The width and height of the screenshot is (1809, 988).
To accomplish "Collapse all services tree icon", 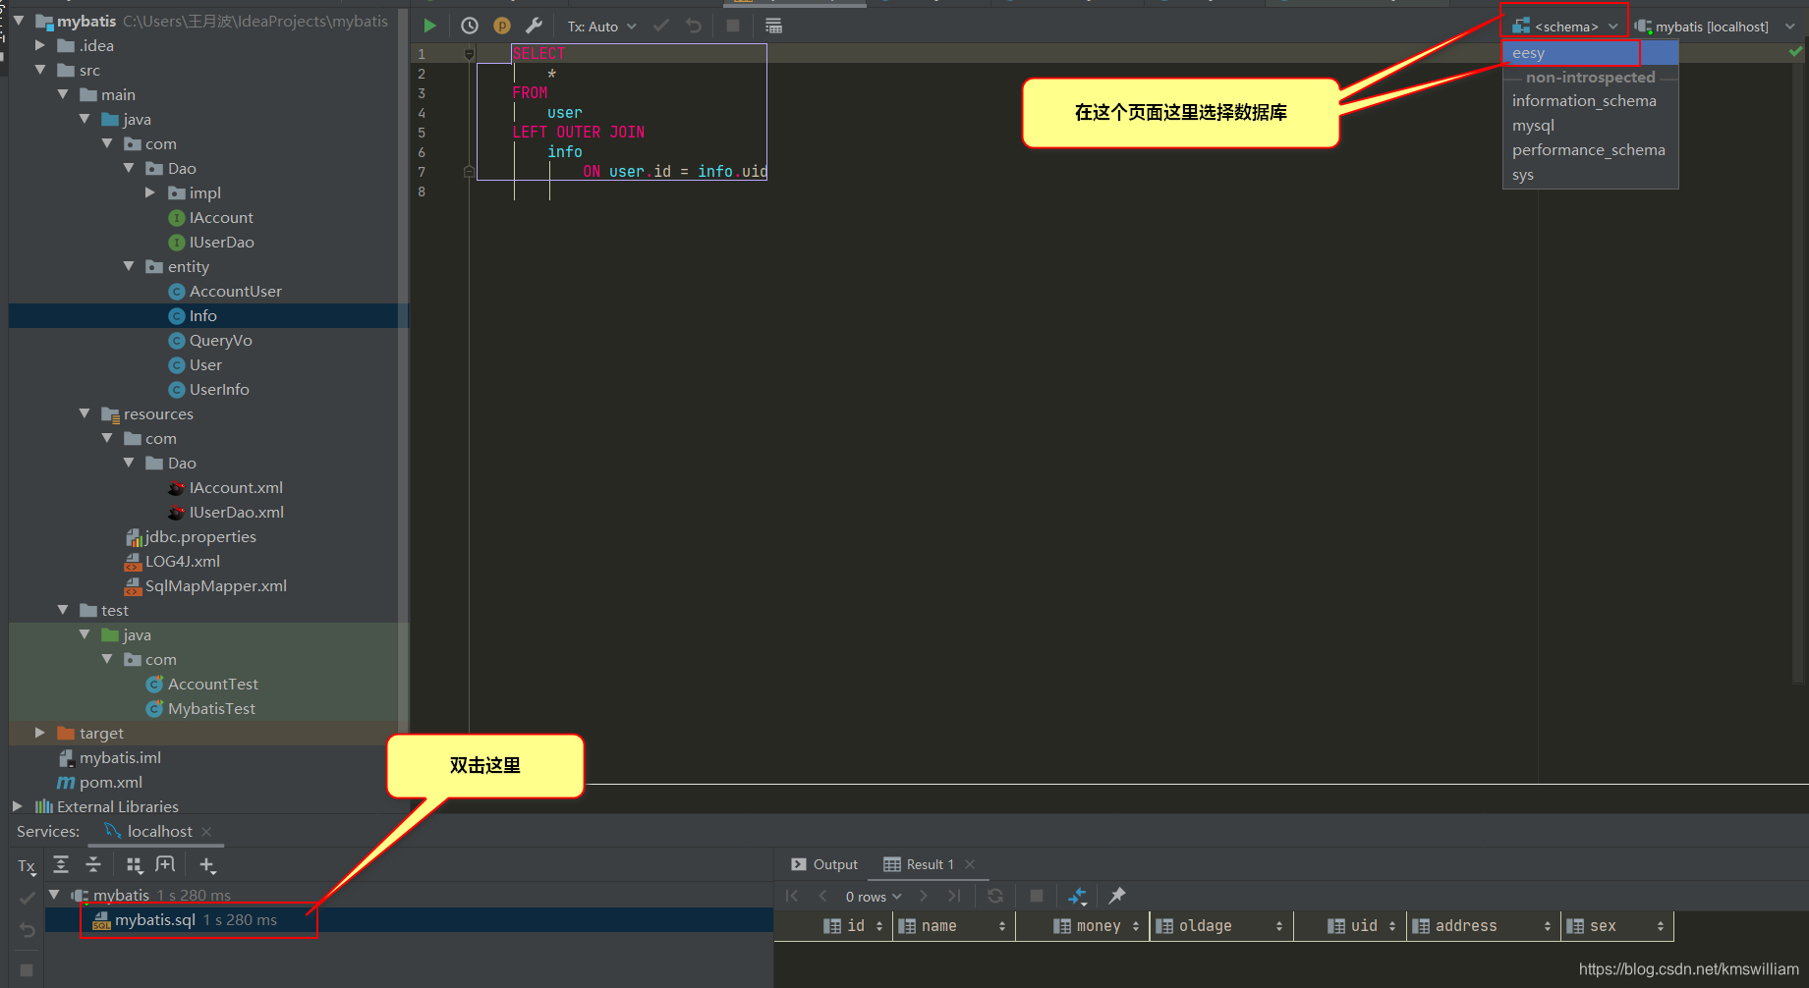I will click(93, 864).
